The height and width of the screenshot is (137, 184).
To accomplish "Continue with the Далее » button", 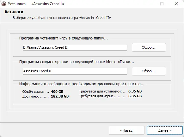I will 165,130.
